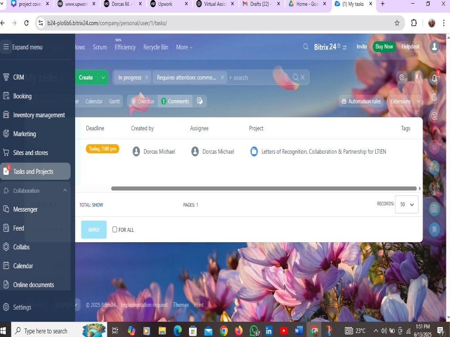Bookmark the Chrome page with star icon
The image size is (450, 337).
397,23
